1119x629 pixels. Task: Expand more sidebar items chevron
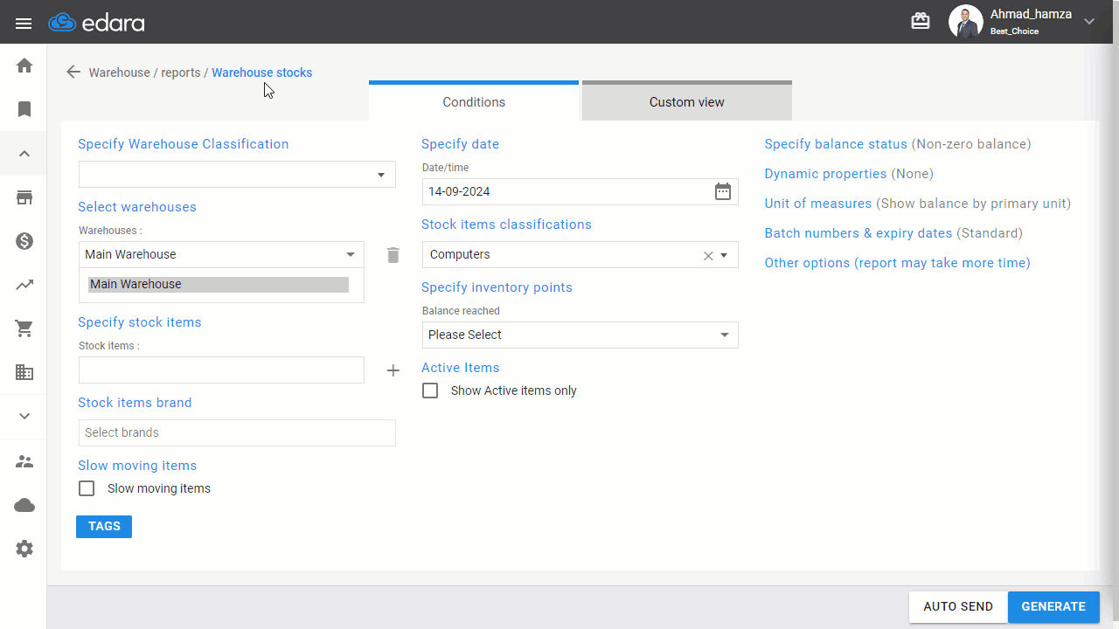point(24,417)
